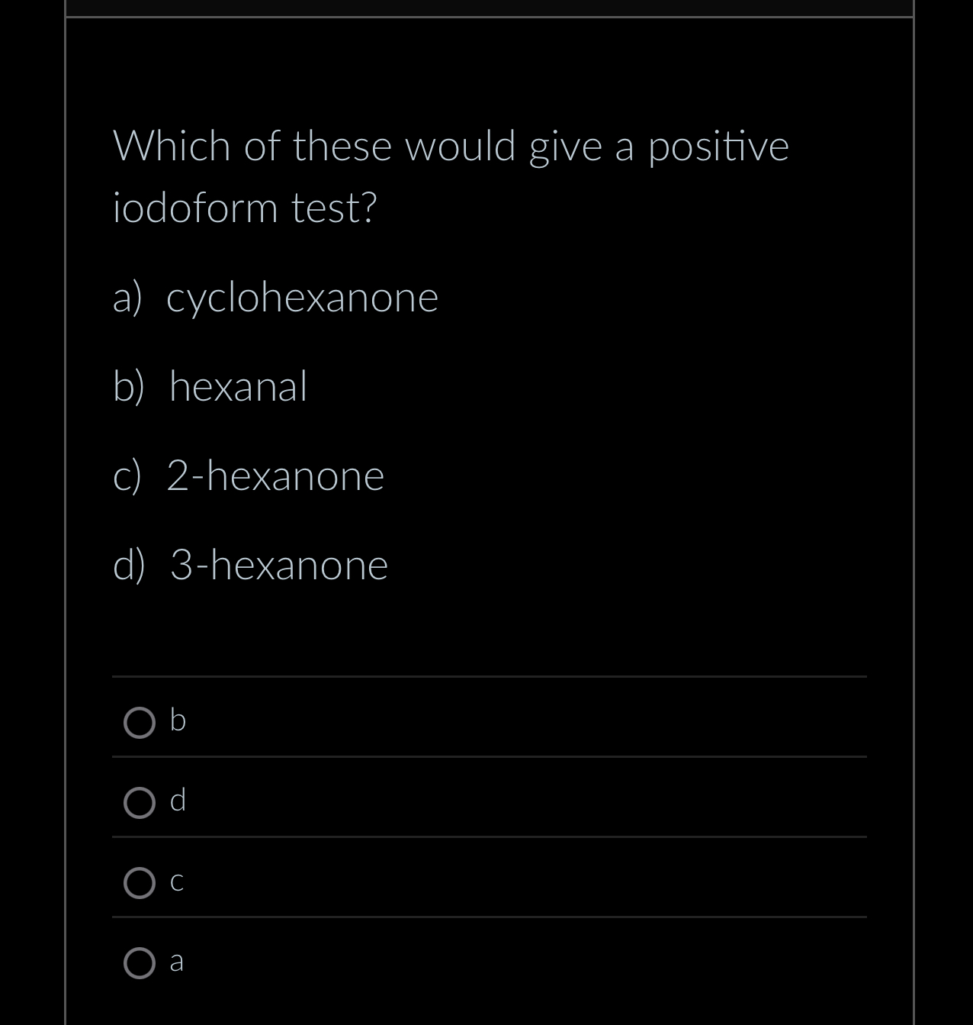
Task: Click the label d beside its radio button
Action: 178,801
